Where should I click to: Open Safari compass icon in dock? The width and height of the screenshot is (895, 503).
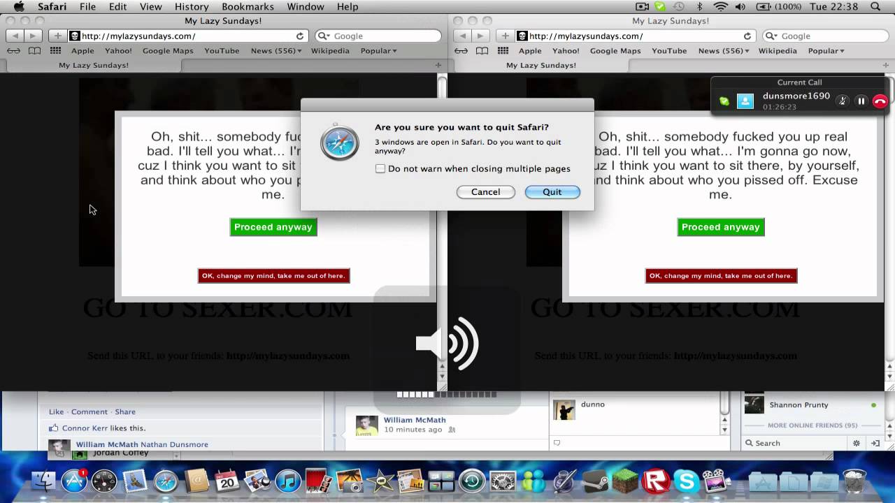[166, 481]
